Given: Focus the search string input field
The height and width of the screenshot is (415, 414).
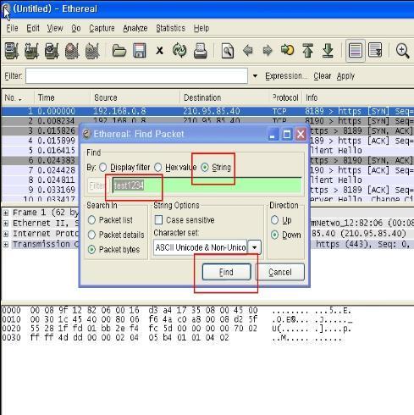Looking at the screenshot, I should (207, 185).
